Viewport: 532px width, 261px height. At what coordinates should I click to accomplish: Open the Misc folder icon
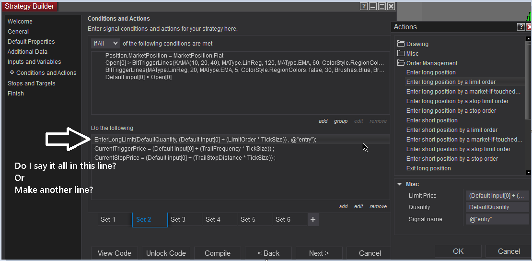click(401, 54)
